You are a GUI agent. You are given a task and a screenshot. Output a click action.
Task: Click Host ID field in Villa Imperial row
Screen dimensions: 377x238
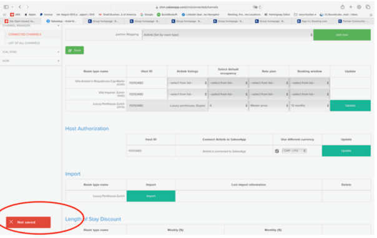point(147,94)
